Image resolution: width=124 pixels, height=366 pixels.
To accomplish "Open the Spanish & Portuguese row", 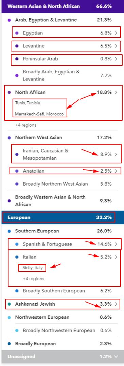I will pyautogui.click(x=64, y=244).
